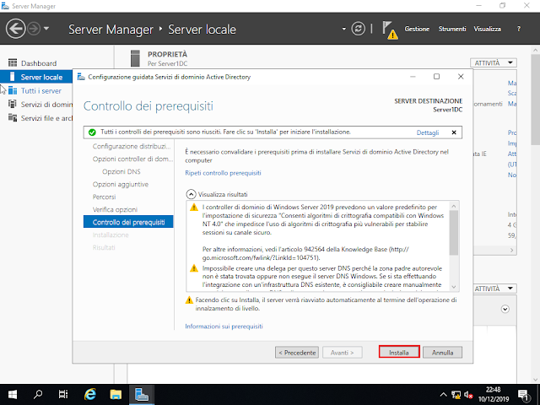The width and height of the screenshot is (540, 405).
Task: Open Task View on the taskbar
Action: (63, 394)
